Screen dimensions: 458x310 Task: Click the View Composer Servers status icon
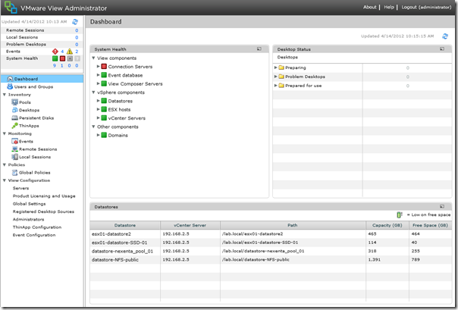(104, 84)
